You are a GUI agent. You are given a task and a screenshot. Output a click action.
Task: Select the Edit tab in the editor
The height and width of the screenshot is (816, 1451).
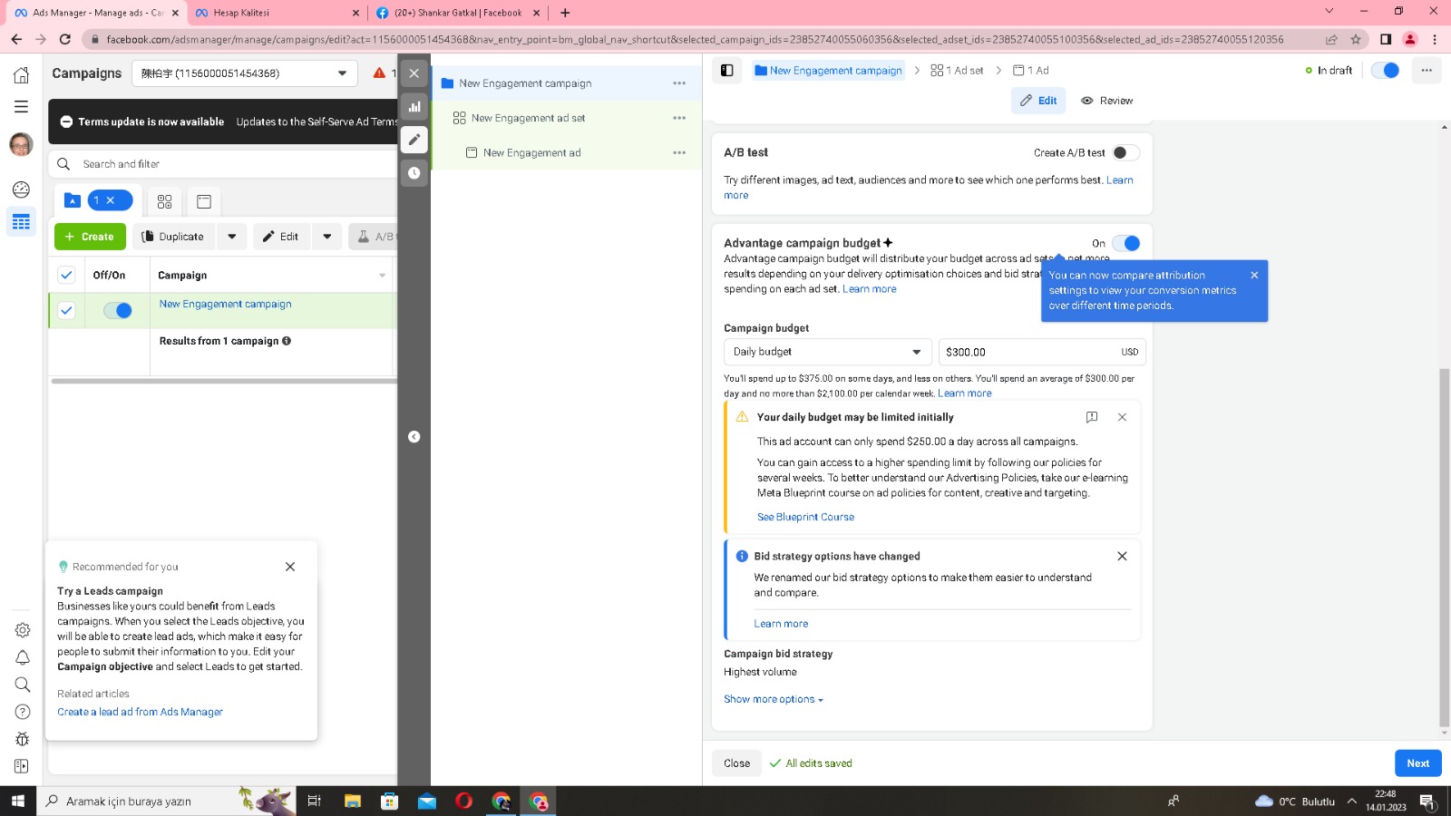tap(1038, 101)
